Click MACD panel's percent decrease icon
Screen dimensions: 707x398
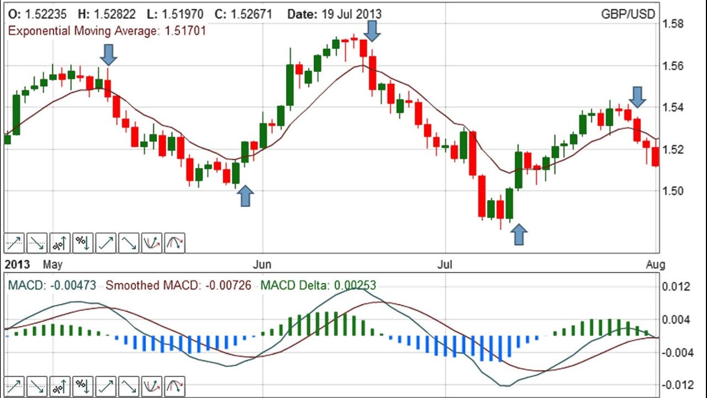(83, 386)
